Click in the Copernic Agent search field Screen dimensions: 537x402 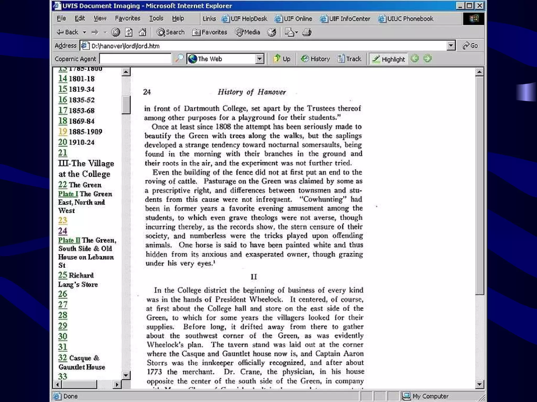[x=135, y=59]
